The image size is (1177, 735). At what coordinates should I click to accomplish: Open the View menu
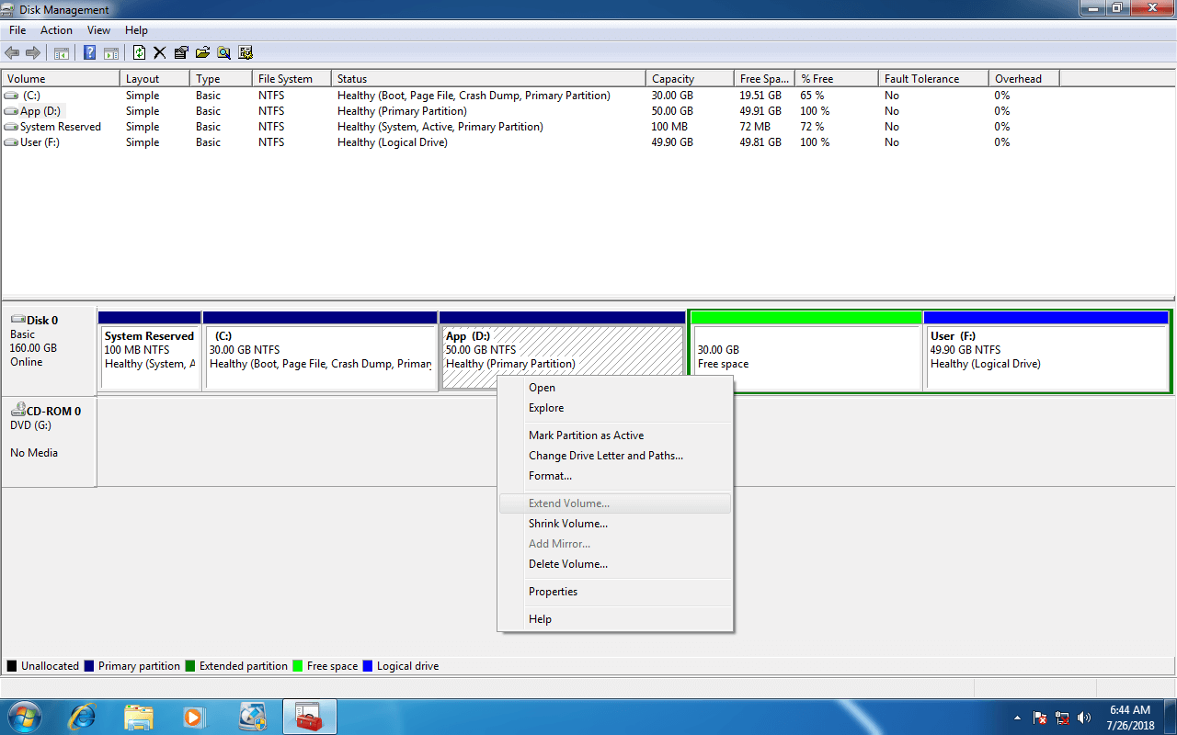tap(98, 30)
